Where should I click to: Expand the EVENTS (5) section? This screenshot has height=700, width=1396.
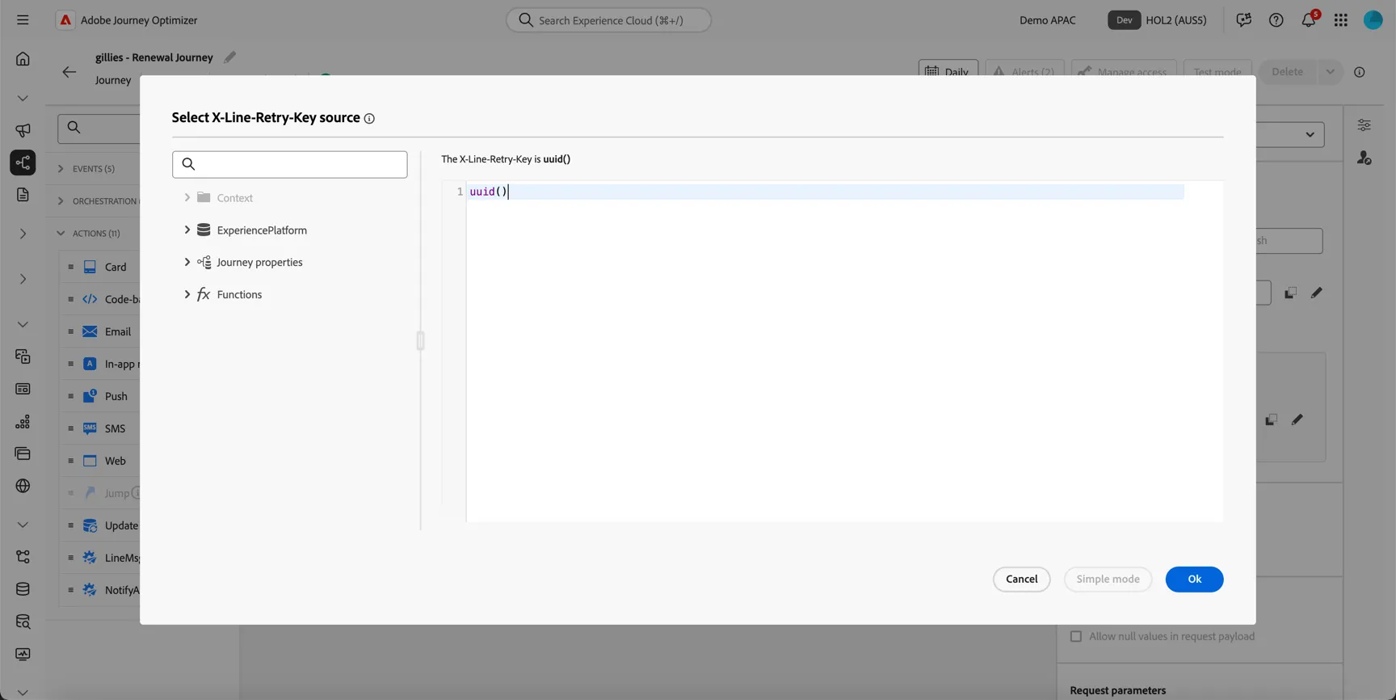tap(61, 169)
